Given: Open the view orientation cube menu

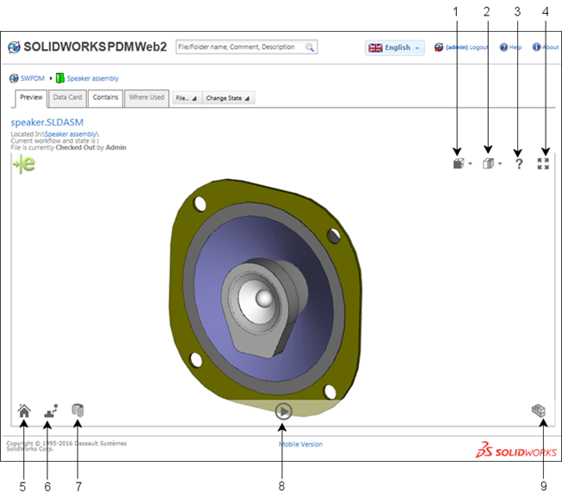Looking at the screenshot, I should point(490,163).
